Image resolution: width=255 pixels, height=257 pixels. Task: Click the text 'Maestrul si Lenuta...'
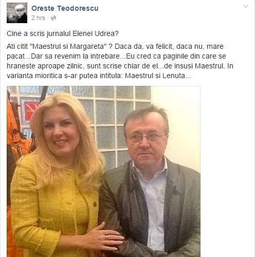click(x=158, y=76)
